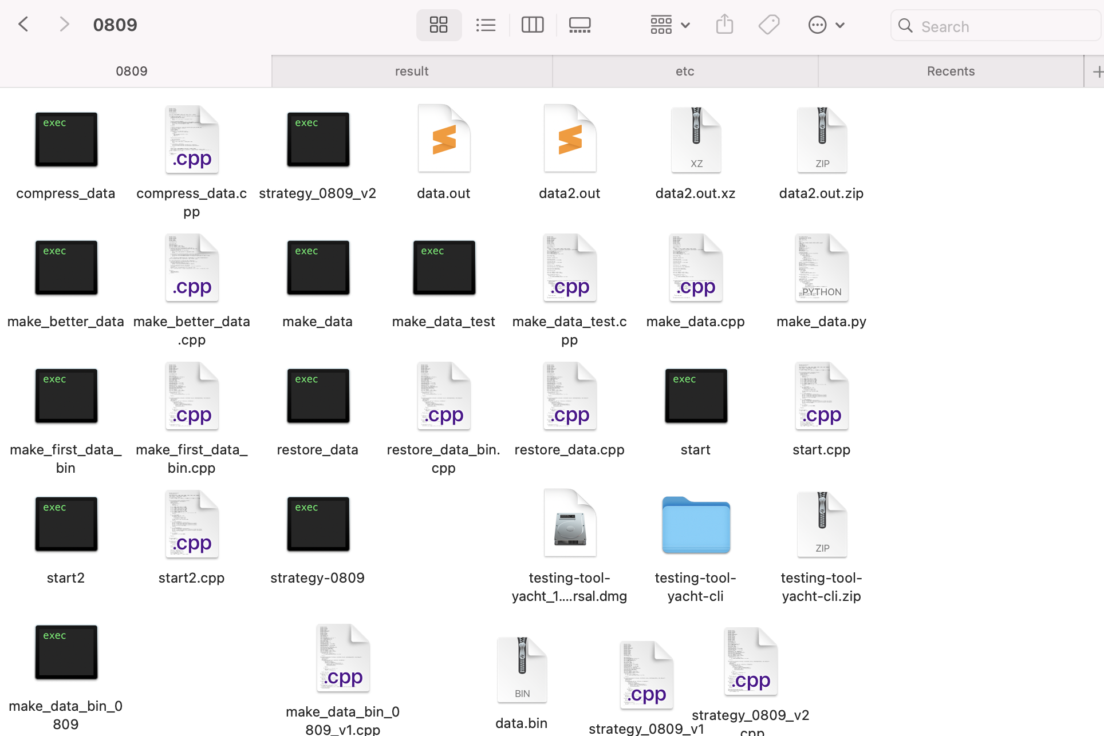Select the data2.out.xz archive icon
The image size is (1104, 736).
click(696, 140)
